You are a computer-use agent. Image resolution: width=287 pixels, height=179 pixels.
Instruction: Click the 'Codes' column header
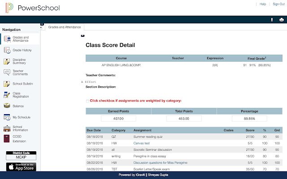(228, 130)
